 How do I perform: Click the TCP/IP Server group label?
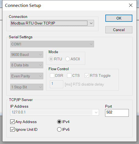pos(21,100)
